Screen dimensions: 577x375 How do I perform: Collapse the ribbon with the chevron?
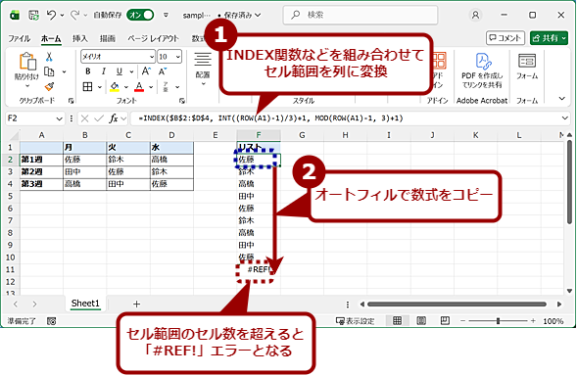point(561,99)
